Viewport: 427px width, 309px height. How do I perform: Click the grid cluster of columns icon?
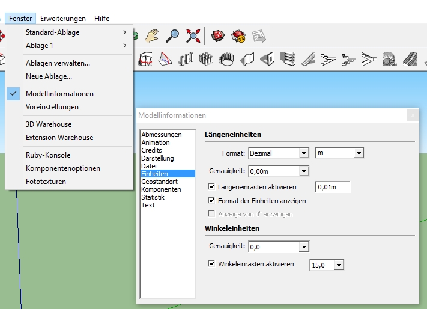click(206, 59)
